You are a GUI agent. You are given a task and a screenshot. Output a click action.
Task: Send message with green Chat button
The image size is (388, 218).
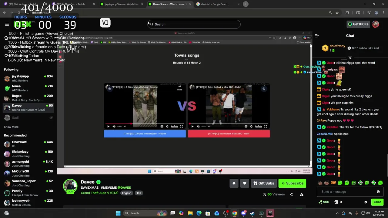(377, 202)
